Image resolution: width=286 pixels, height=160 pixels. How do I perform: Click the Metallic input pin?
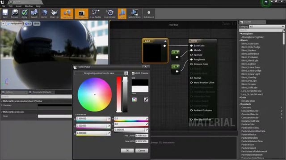pyautogui.click(x=192, y=50)
